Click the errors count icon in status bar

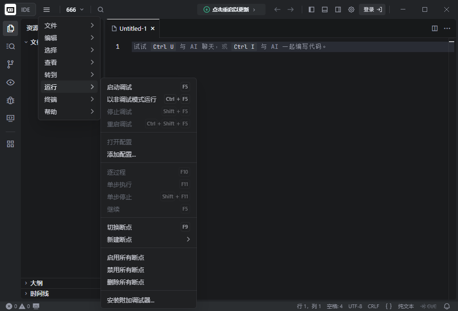tap(9, 306)
